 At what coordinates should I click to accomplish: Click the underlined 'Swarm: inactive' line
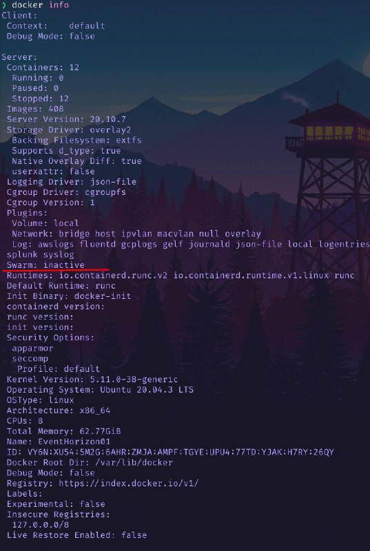pos(45,265)
